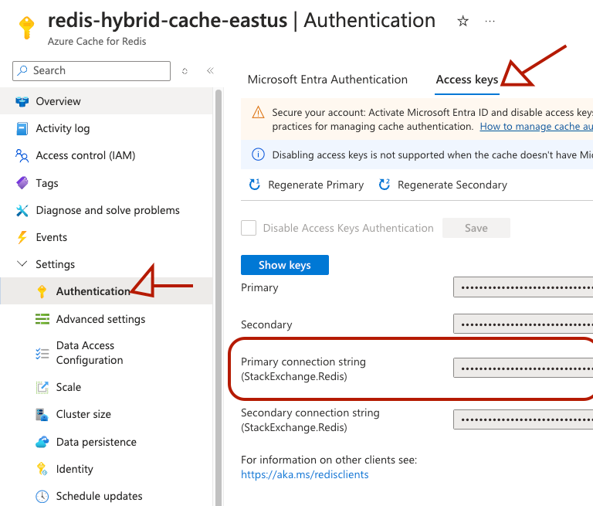Click Regenerate Primary button text
The width and height of the screenshot is (593, 506).
pyautogui.click(x=316, y=185)
